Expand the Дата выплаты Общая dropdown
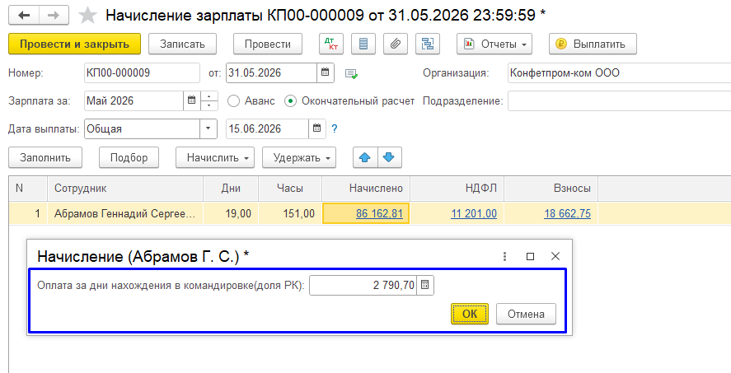 [209, 129]
